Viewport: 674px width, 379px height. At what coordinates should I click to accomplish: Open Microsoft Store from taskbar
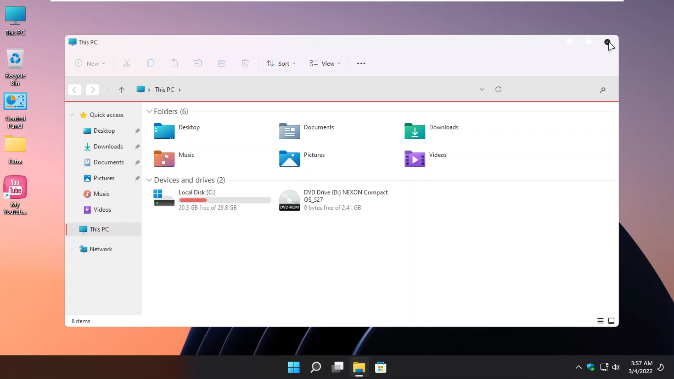coord(381,367)
